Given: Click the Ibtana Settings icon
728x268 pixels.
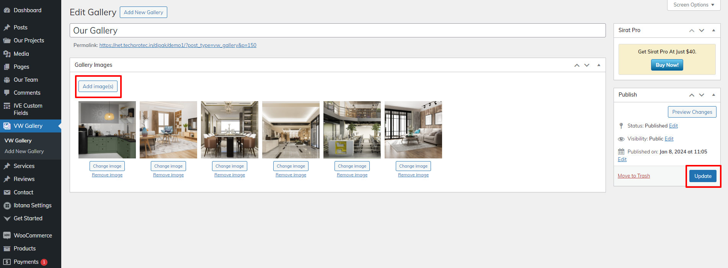Looking at the screenshot, I should (7, 205).
